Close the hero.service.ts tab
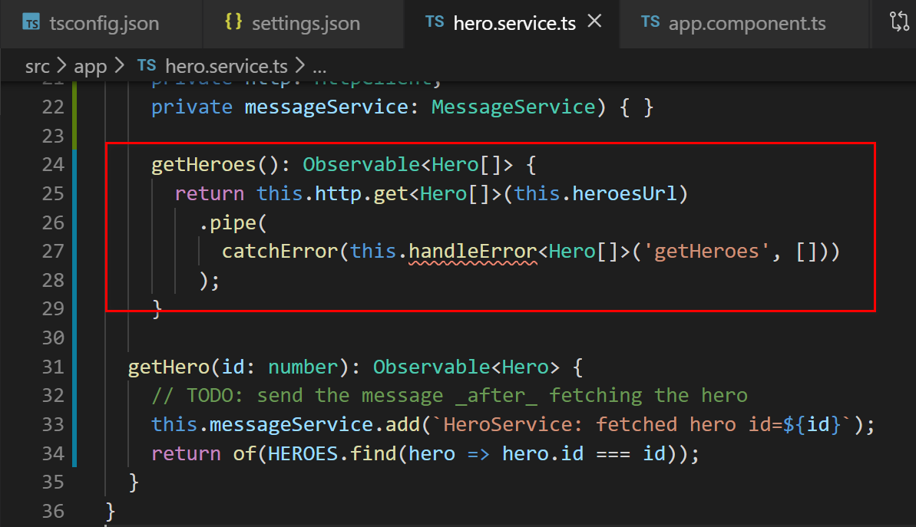The width and height of the screenshot is (916, 527). click(x=594, y=22)
